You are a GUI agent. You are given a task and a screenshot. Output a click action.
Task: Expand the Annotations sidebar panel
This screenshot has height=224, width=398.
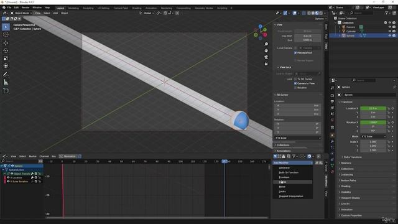coord(284,151)
